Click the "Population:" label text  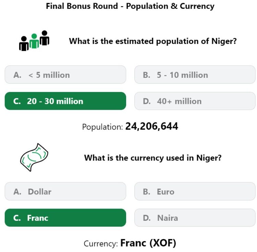(102, 127)
